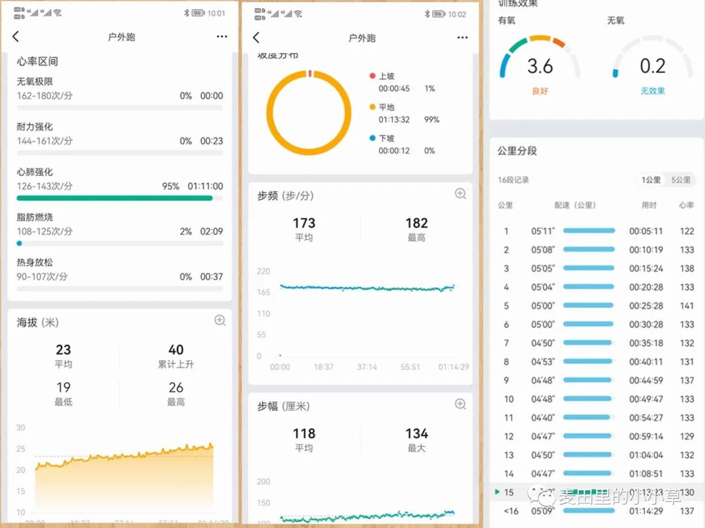This screenshot has height=528, width=705.
Task: Open more options on second 户外跑 screen
Action: pos(462,38)
